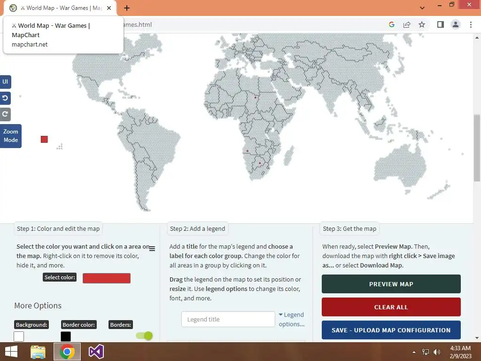This screenshot has height=361, width=481.
Task: Redo the last map action
Action: click(5, 114)
